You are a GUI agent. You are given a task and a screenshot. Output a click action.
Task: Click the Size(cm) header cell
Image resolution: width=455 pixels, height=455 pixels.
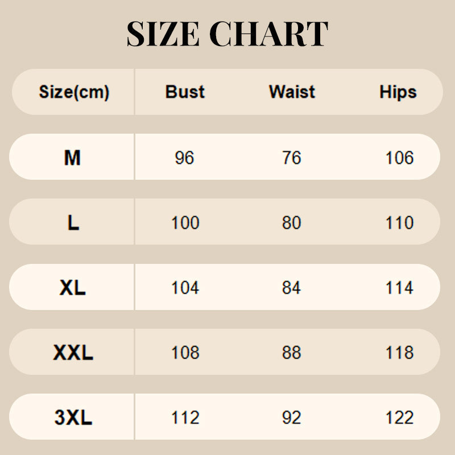(x=74, y=92)
